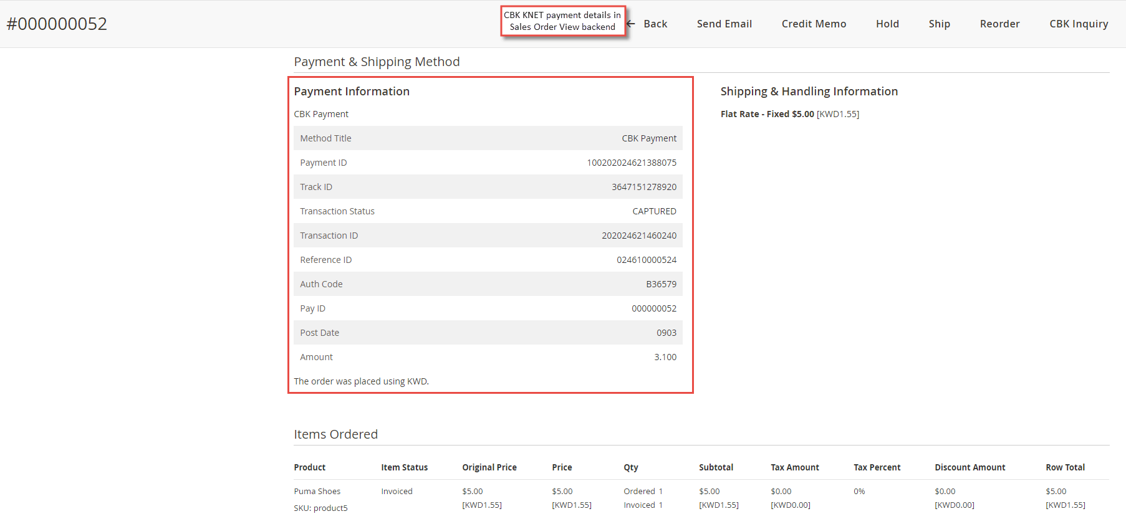
Task: Select Transaction ID value 202024621460240
Action: [x=639, y=236]
